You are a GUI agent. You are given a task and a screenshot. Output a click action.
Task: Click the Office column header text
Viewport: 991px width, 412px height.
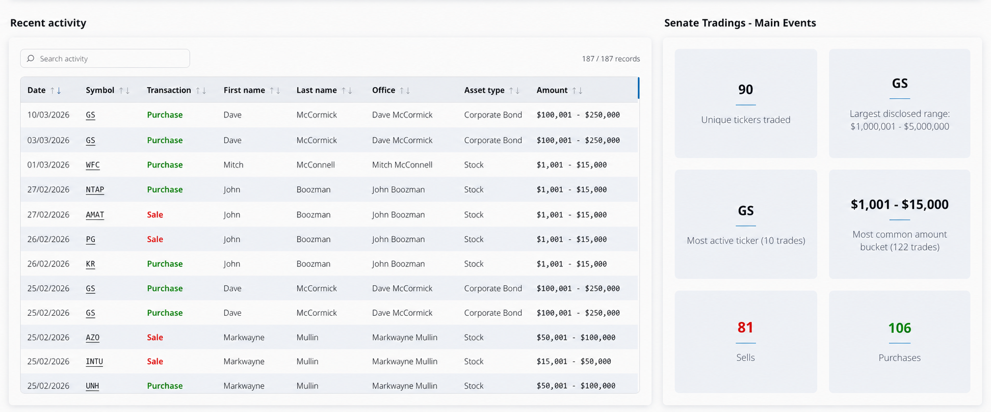coord(383,90)
